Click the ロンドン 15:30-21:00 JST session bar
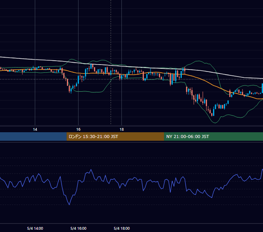263x232 pixels. click(115, 136)
